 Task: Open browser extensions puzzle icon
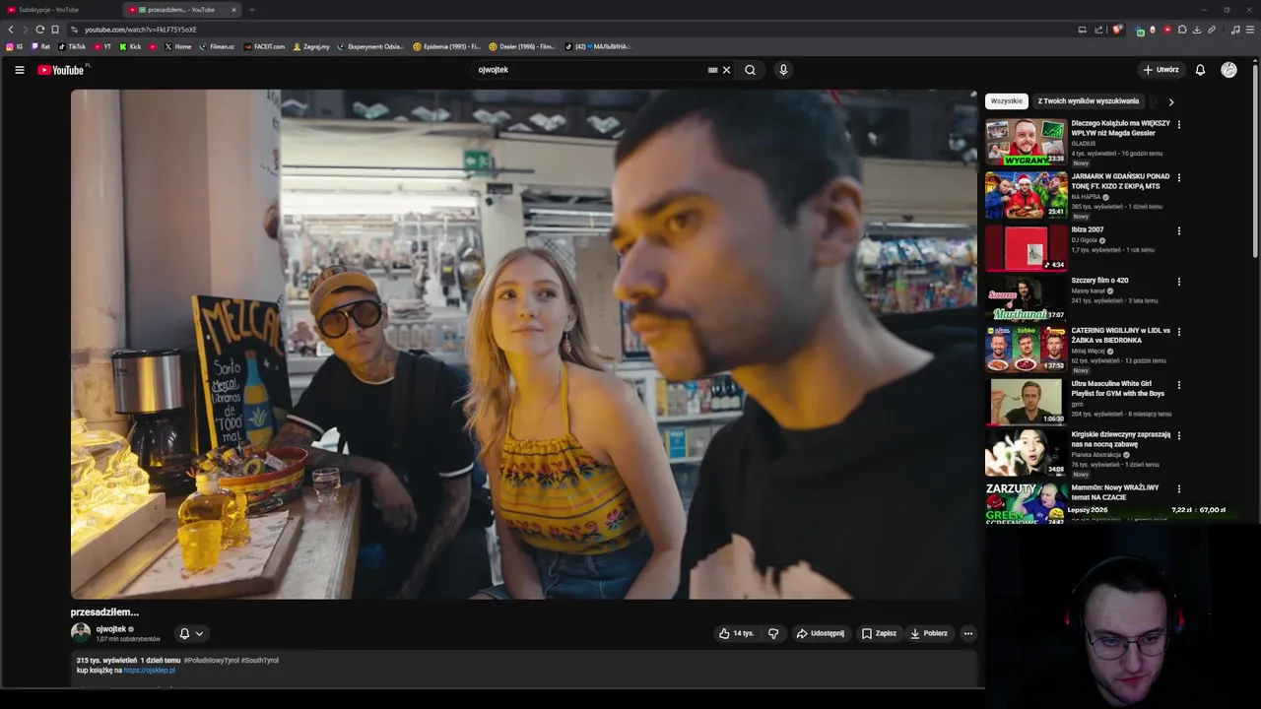click(x=1182, y=30)
